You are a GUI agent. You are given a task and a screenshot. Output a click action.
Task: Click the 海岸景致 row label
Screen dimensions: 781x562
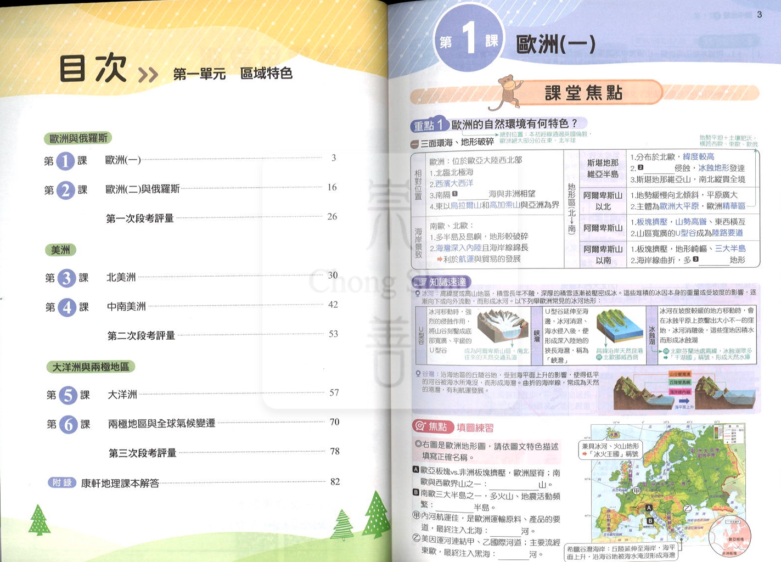(x=418, y=243)
